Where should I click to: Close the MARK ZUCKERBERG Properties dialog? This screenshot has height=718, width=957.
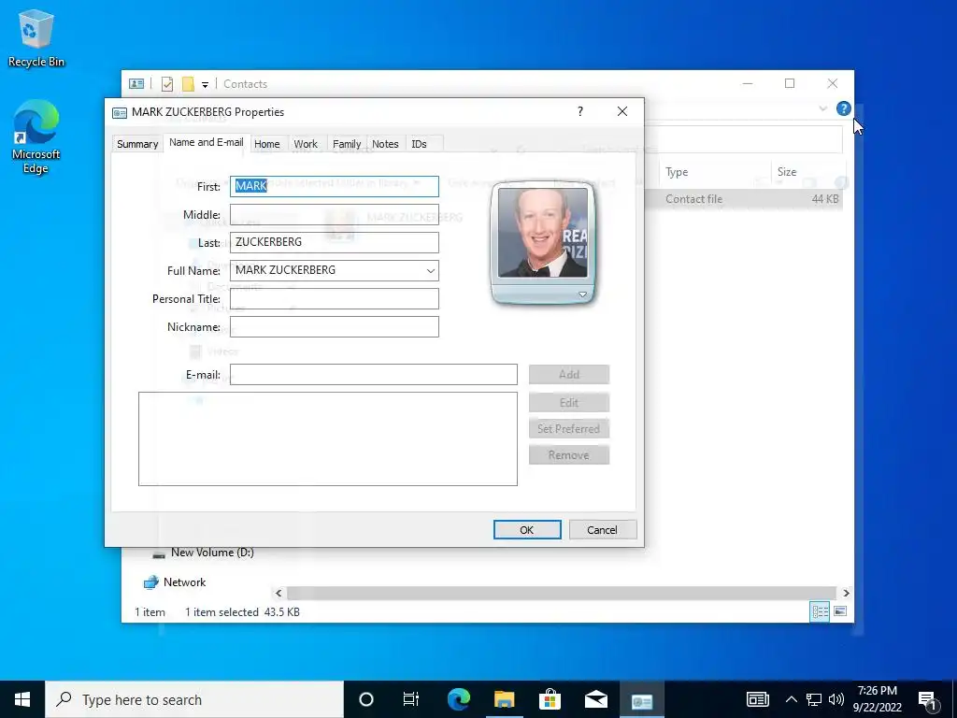tap(621, 111)
